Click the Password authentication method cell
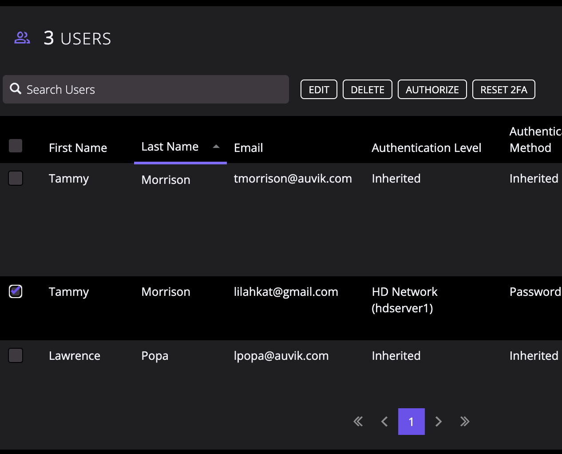Screen dimensions: 562x454 point(536,292)
